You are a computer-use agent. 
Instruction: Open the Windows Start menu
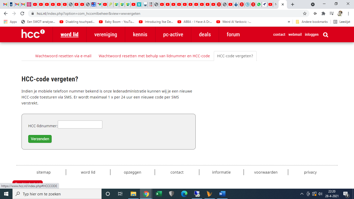coord(6,194)
